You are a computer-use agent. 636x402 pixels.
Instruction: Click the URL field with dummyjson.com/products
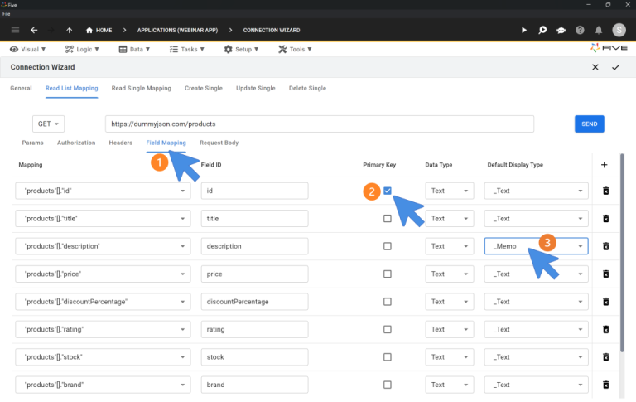click(320, 124)
